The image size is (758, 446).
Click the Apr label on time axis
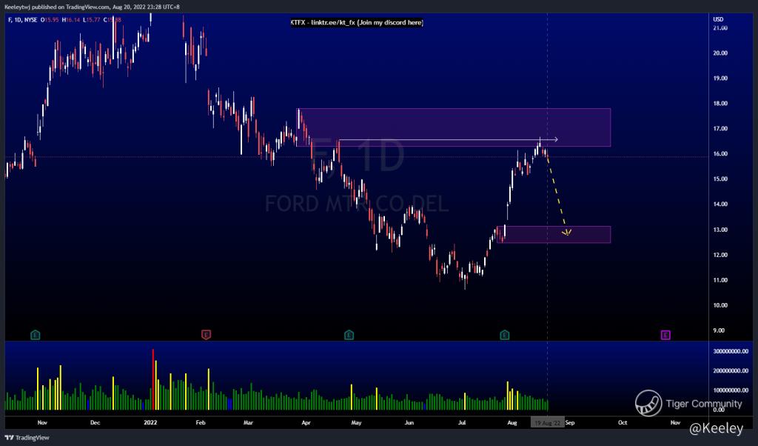click(x=306, y=423)
